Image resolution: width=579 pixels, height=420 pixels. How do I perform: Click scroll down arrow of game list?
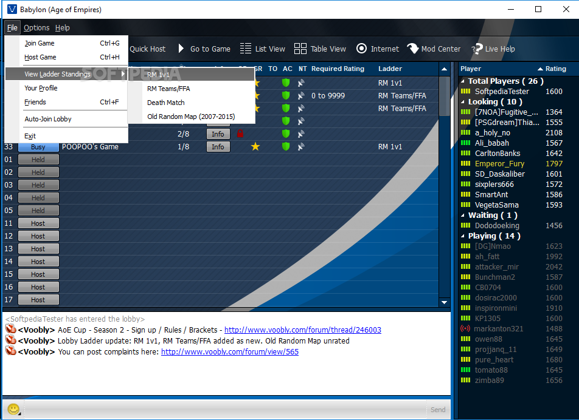click(x=444, y=302)
